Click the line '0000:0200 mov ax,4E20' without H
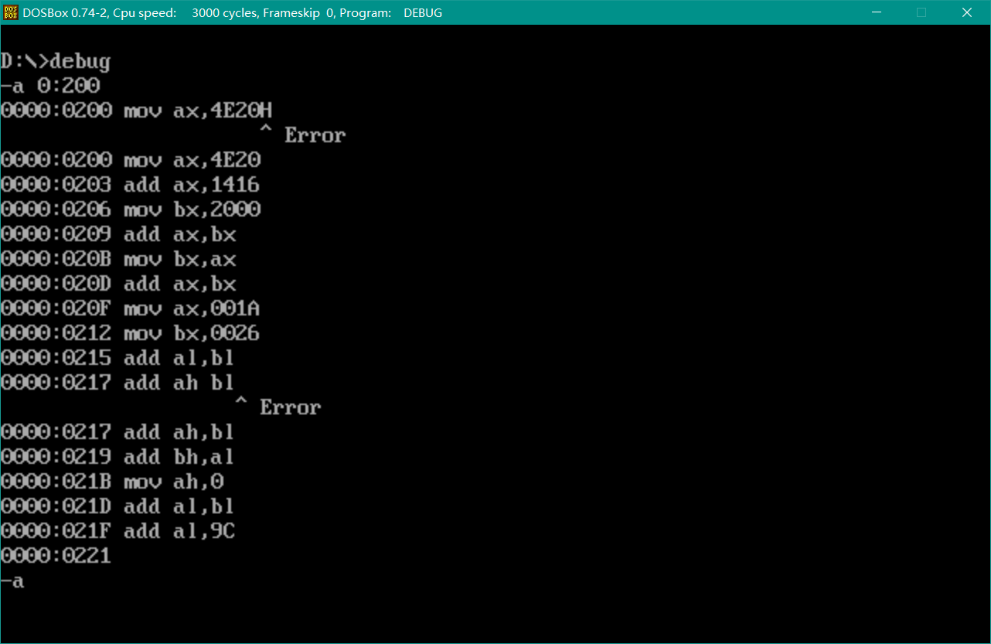The image size is (991, 644). [131, 160]
